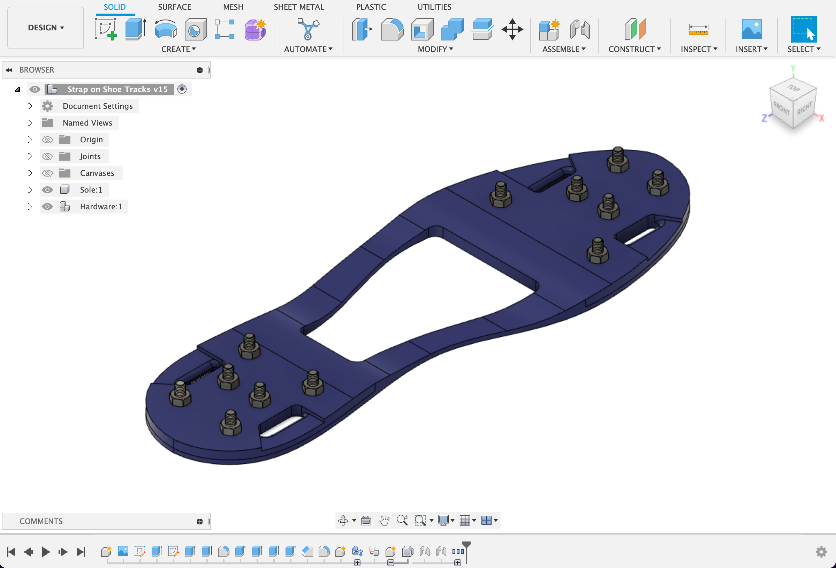Switch to the Sheet Metal tab
The width and height of the screenshot is (836, 568).
coord(299,7)
